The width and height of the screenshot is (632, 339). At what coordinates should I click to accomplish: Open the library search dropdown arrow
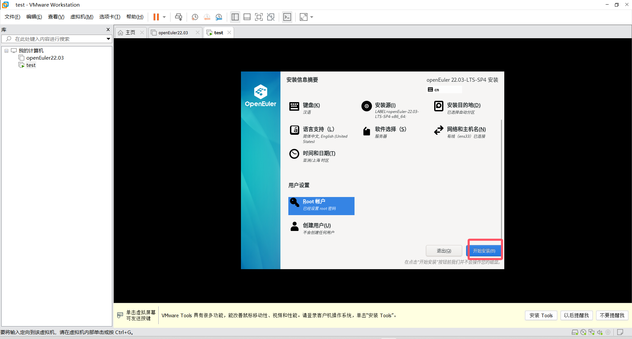[x=108, y=39]
